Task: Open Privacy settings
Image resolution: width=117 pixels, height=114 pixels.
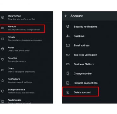Action: pyautogui.click(x=27, y=39)
